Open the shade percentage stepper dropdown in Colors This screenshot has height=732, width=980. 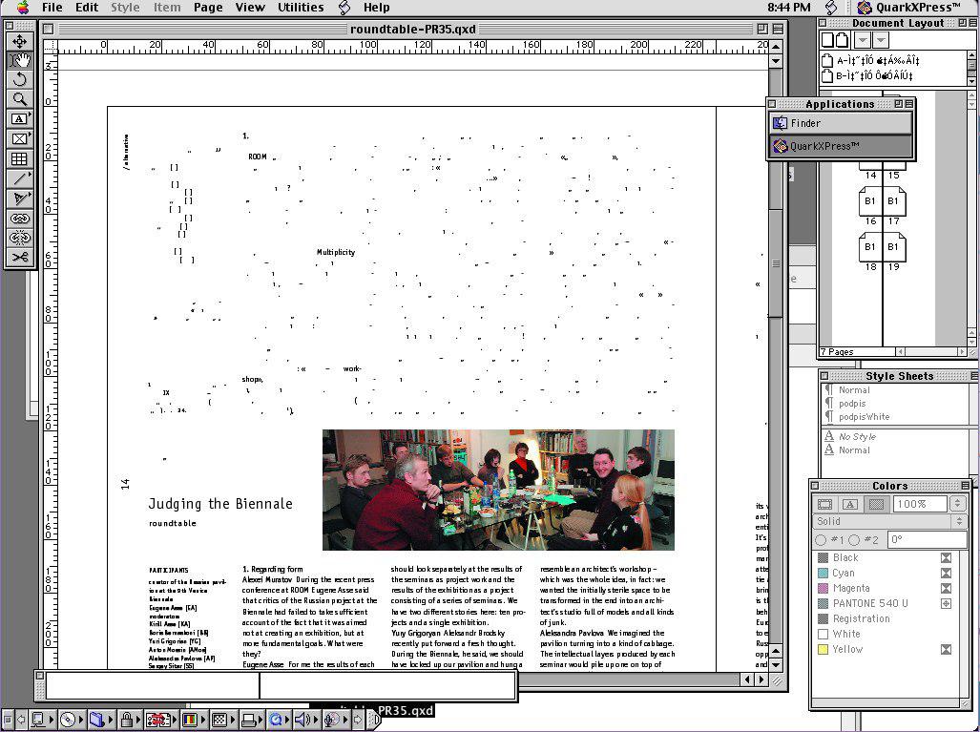(957, 504)
